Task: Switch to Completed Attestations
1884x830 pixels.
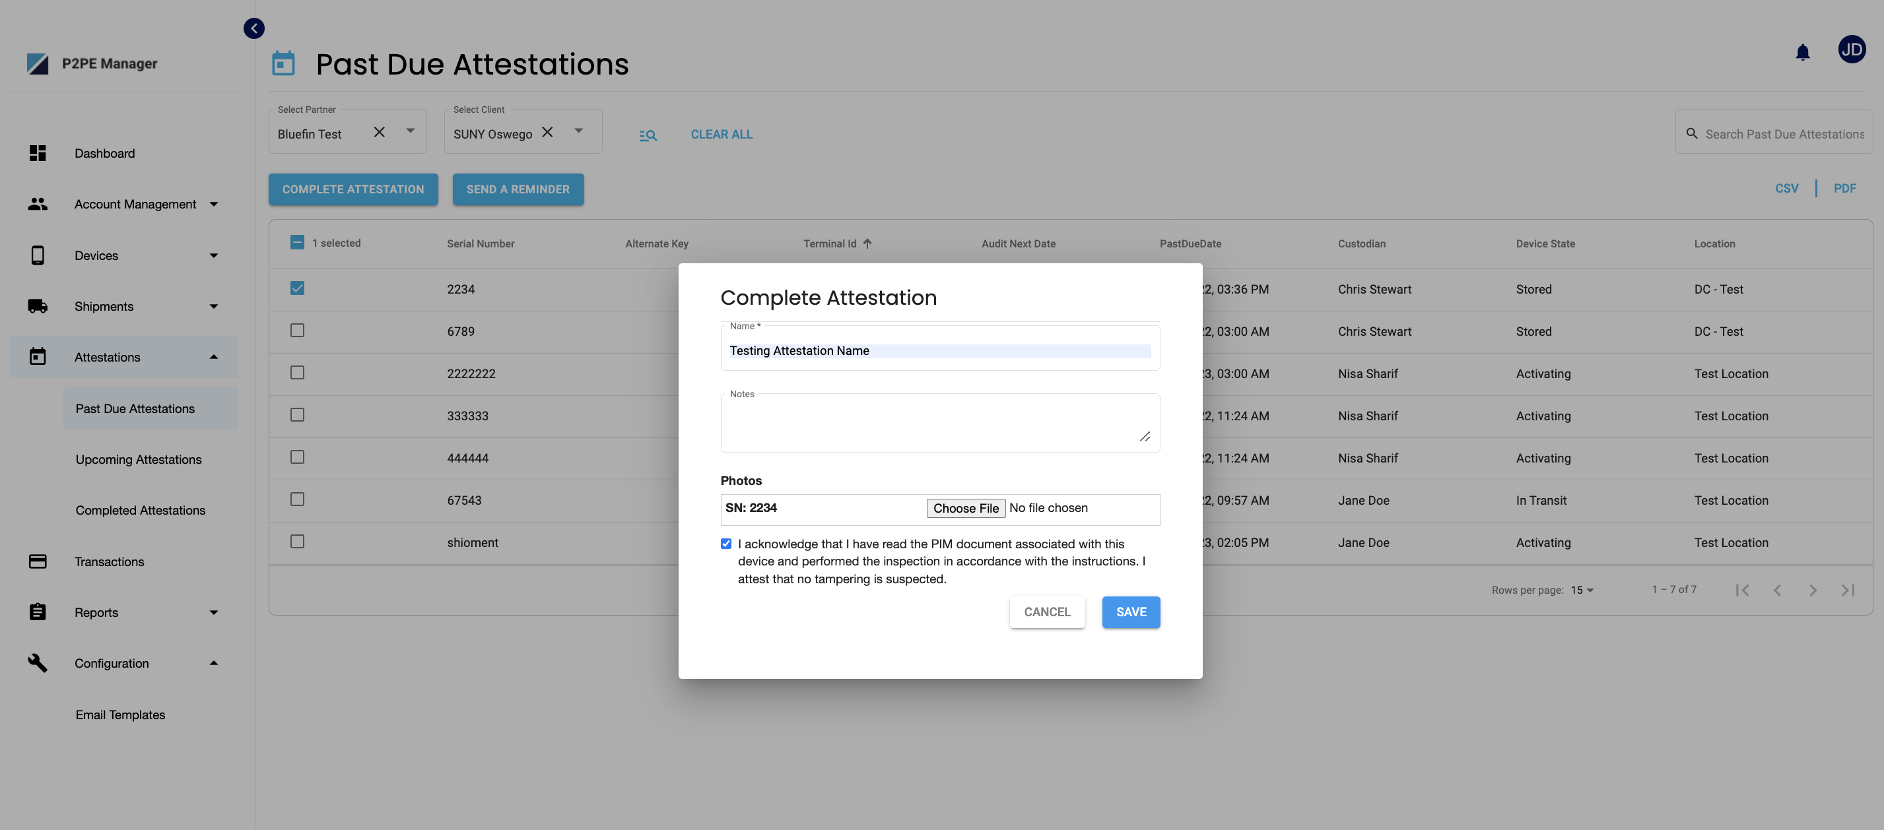Action: point(141,510)
